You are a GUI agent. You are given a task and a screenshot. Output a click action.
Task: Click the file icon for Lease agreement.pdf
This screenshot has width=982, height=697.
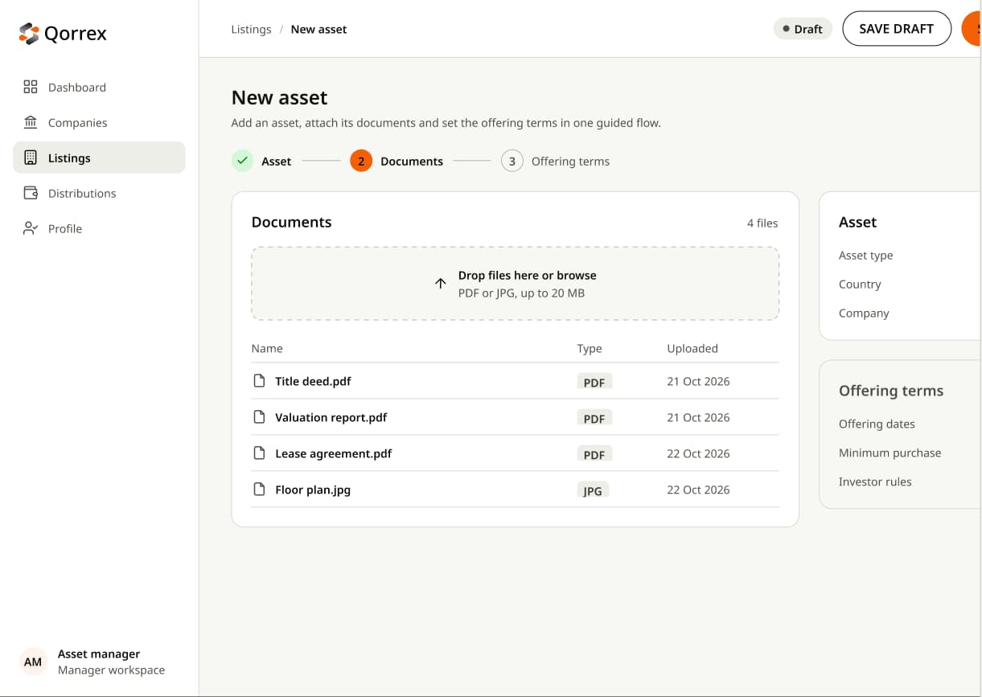tap(259, 453)
